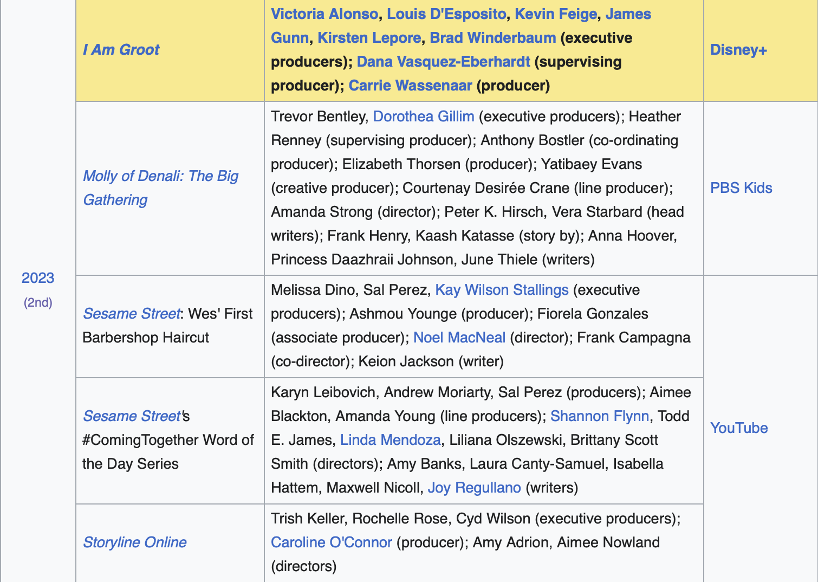818x582 pixels.
Task: Select the name "Rochelle Rose"
Action: 400,519
